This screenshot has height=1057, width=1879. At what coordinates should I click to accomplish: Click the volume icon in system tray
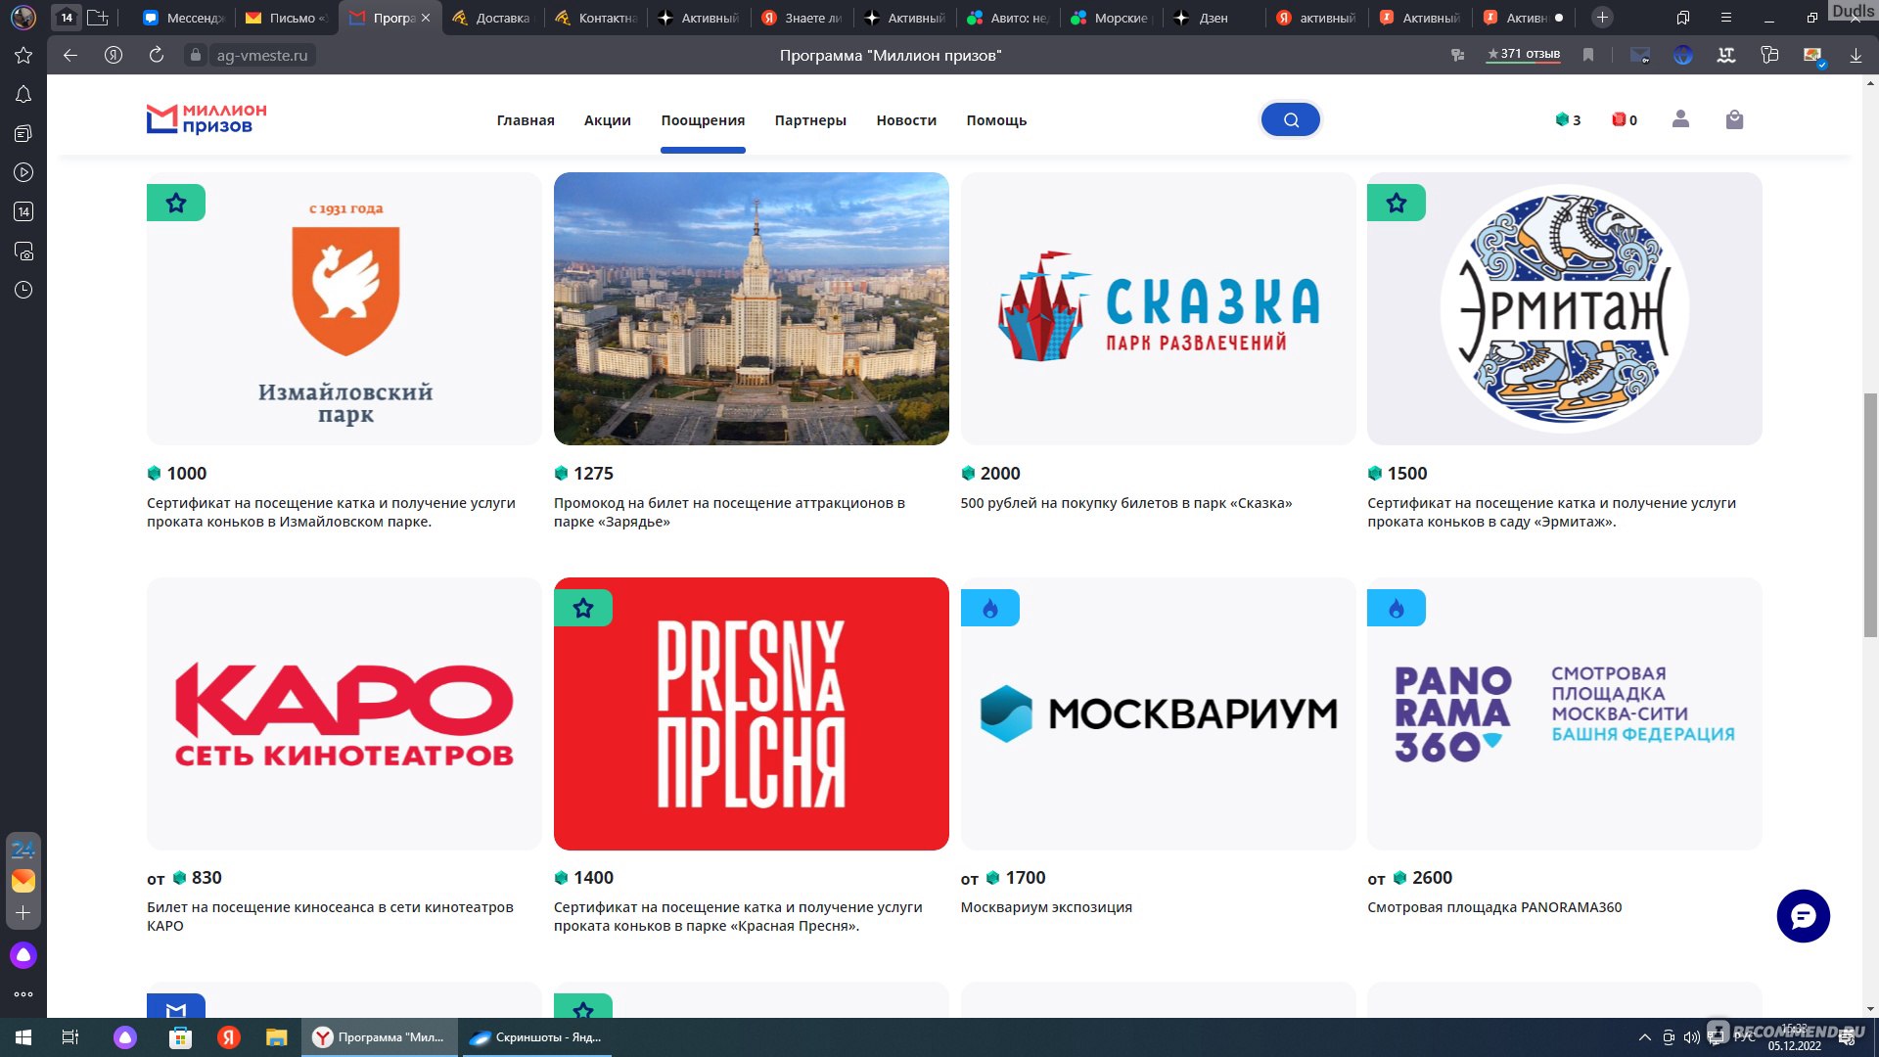coord(1691,1037)
